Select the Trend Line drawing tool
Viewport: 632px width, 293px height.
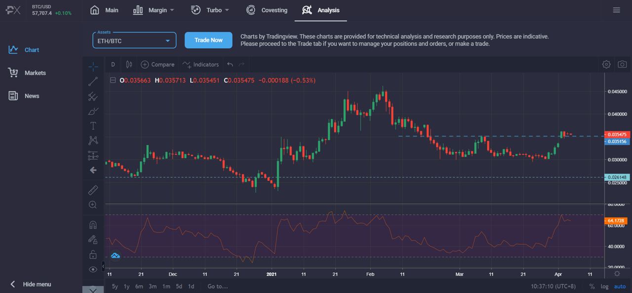pos(93,81)
